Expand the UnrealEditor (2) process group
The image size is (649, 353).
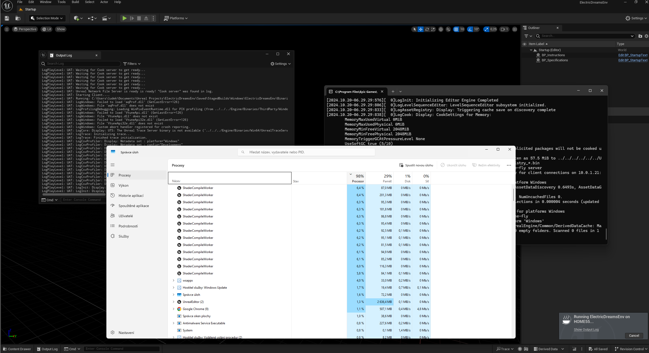click(x=174, y=302)
